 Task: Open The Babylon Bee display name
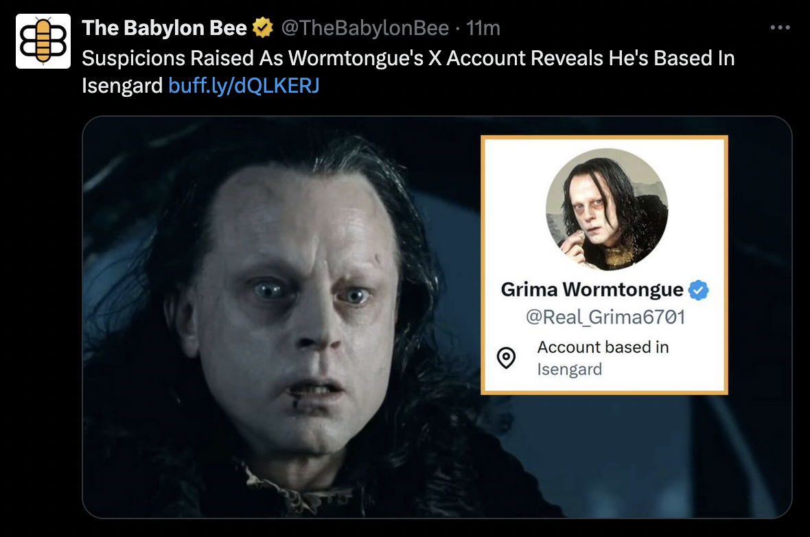point(164,28)
